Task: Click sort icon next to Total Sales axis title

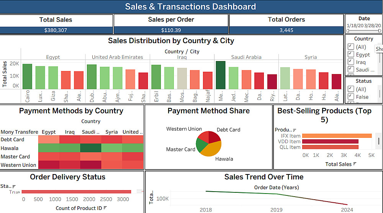Action: coord(355,164)
